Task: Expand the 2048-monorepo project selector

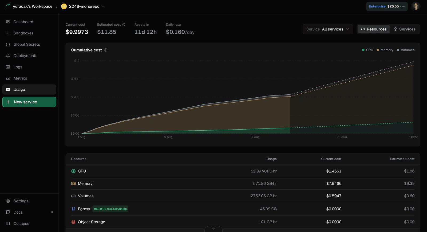Action: (83, 6)
